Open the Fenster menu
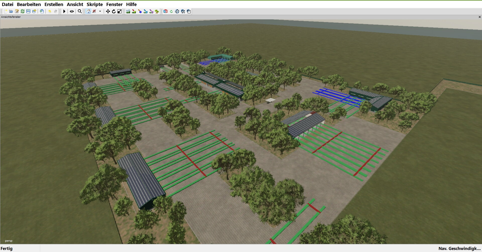The height and width of the screenshot is (252, 482). coord(114,4)
